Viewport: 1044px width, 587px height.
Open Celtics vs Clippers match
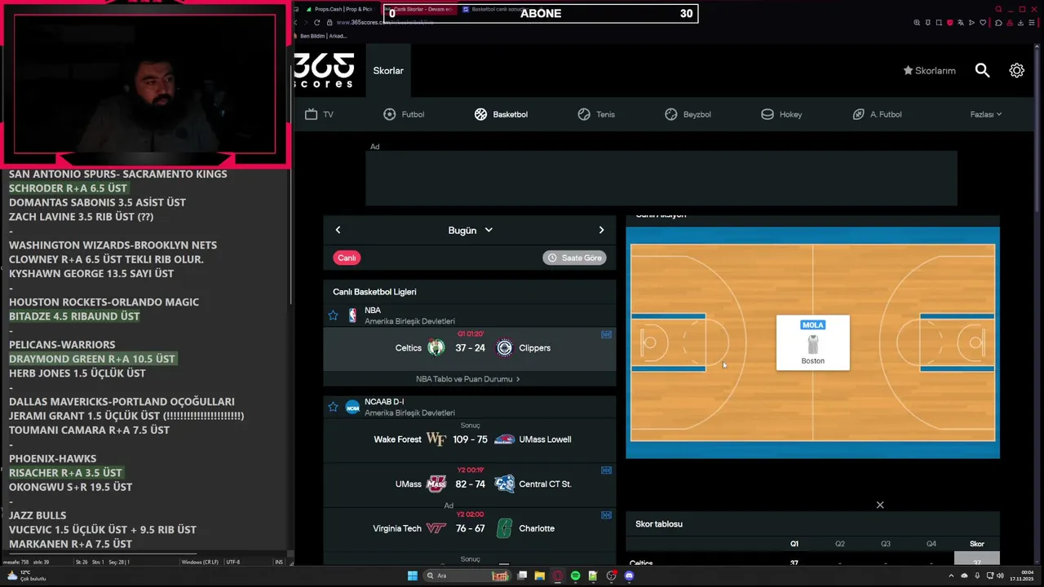point(470,348)
